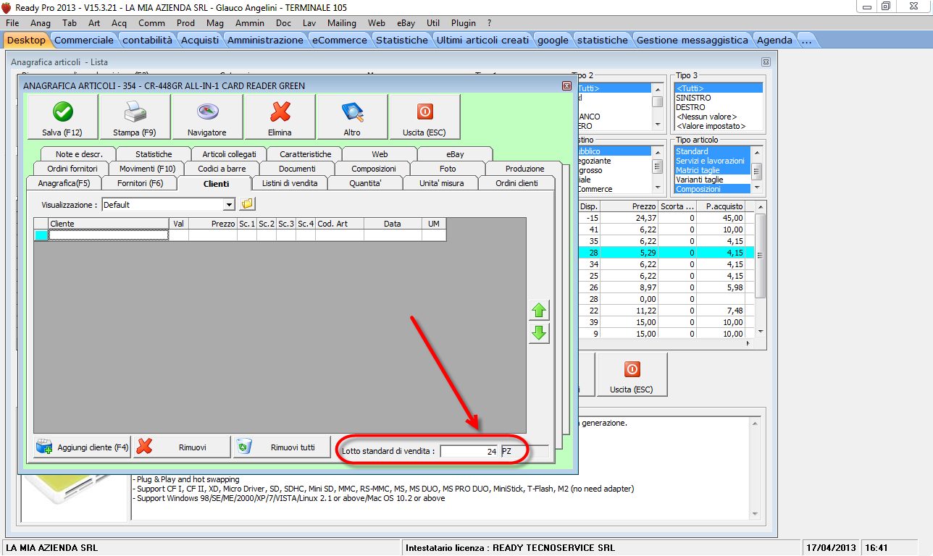Click Uscita (ESC) in the article dialog
Screen dimensions: 933x556
pyautogui.click(x=424, y=117)
